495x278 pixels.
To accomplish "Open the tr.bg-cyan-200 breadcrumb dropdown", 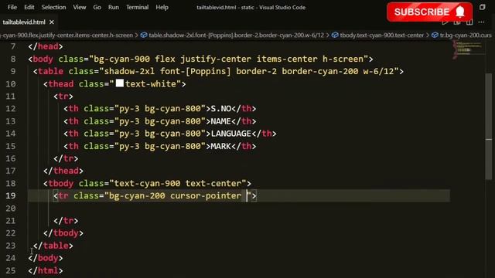I will 466,35.
